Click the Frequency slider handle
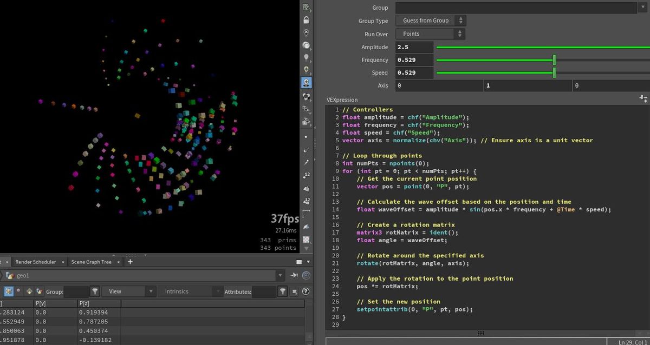Viewport: 650px width, 345px height. coord(554,60)
